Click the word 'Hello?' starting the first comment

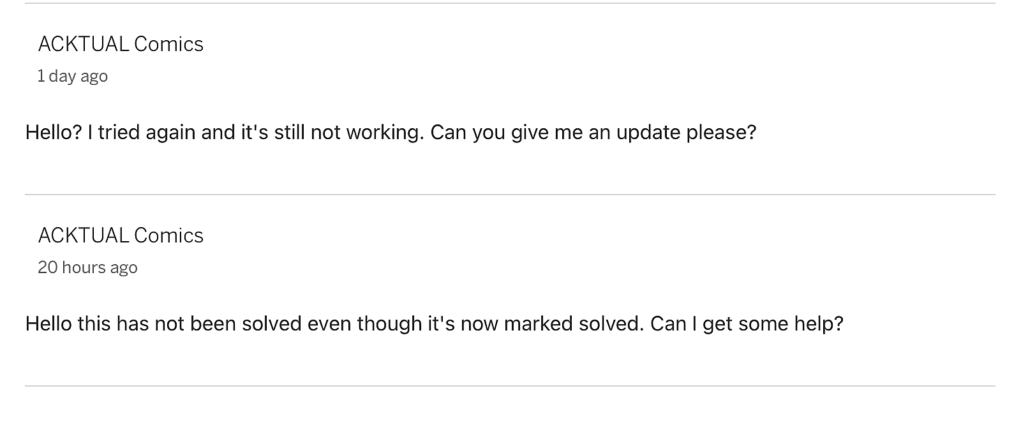(x=54, y=132)
